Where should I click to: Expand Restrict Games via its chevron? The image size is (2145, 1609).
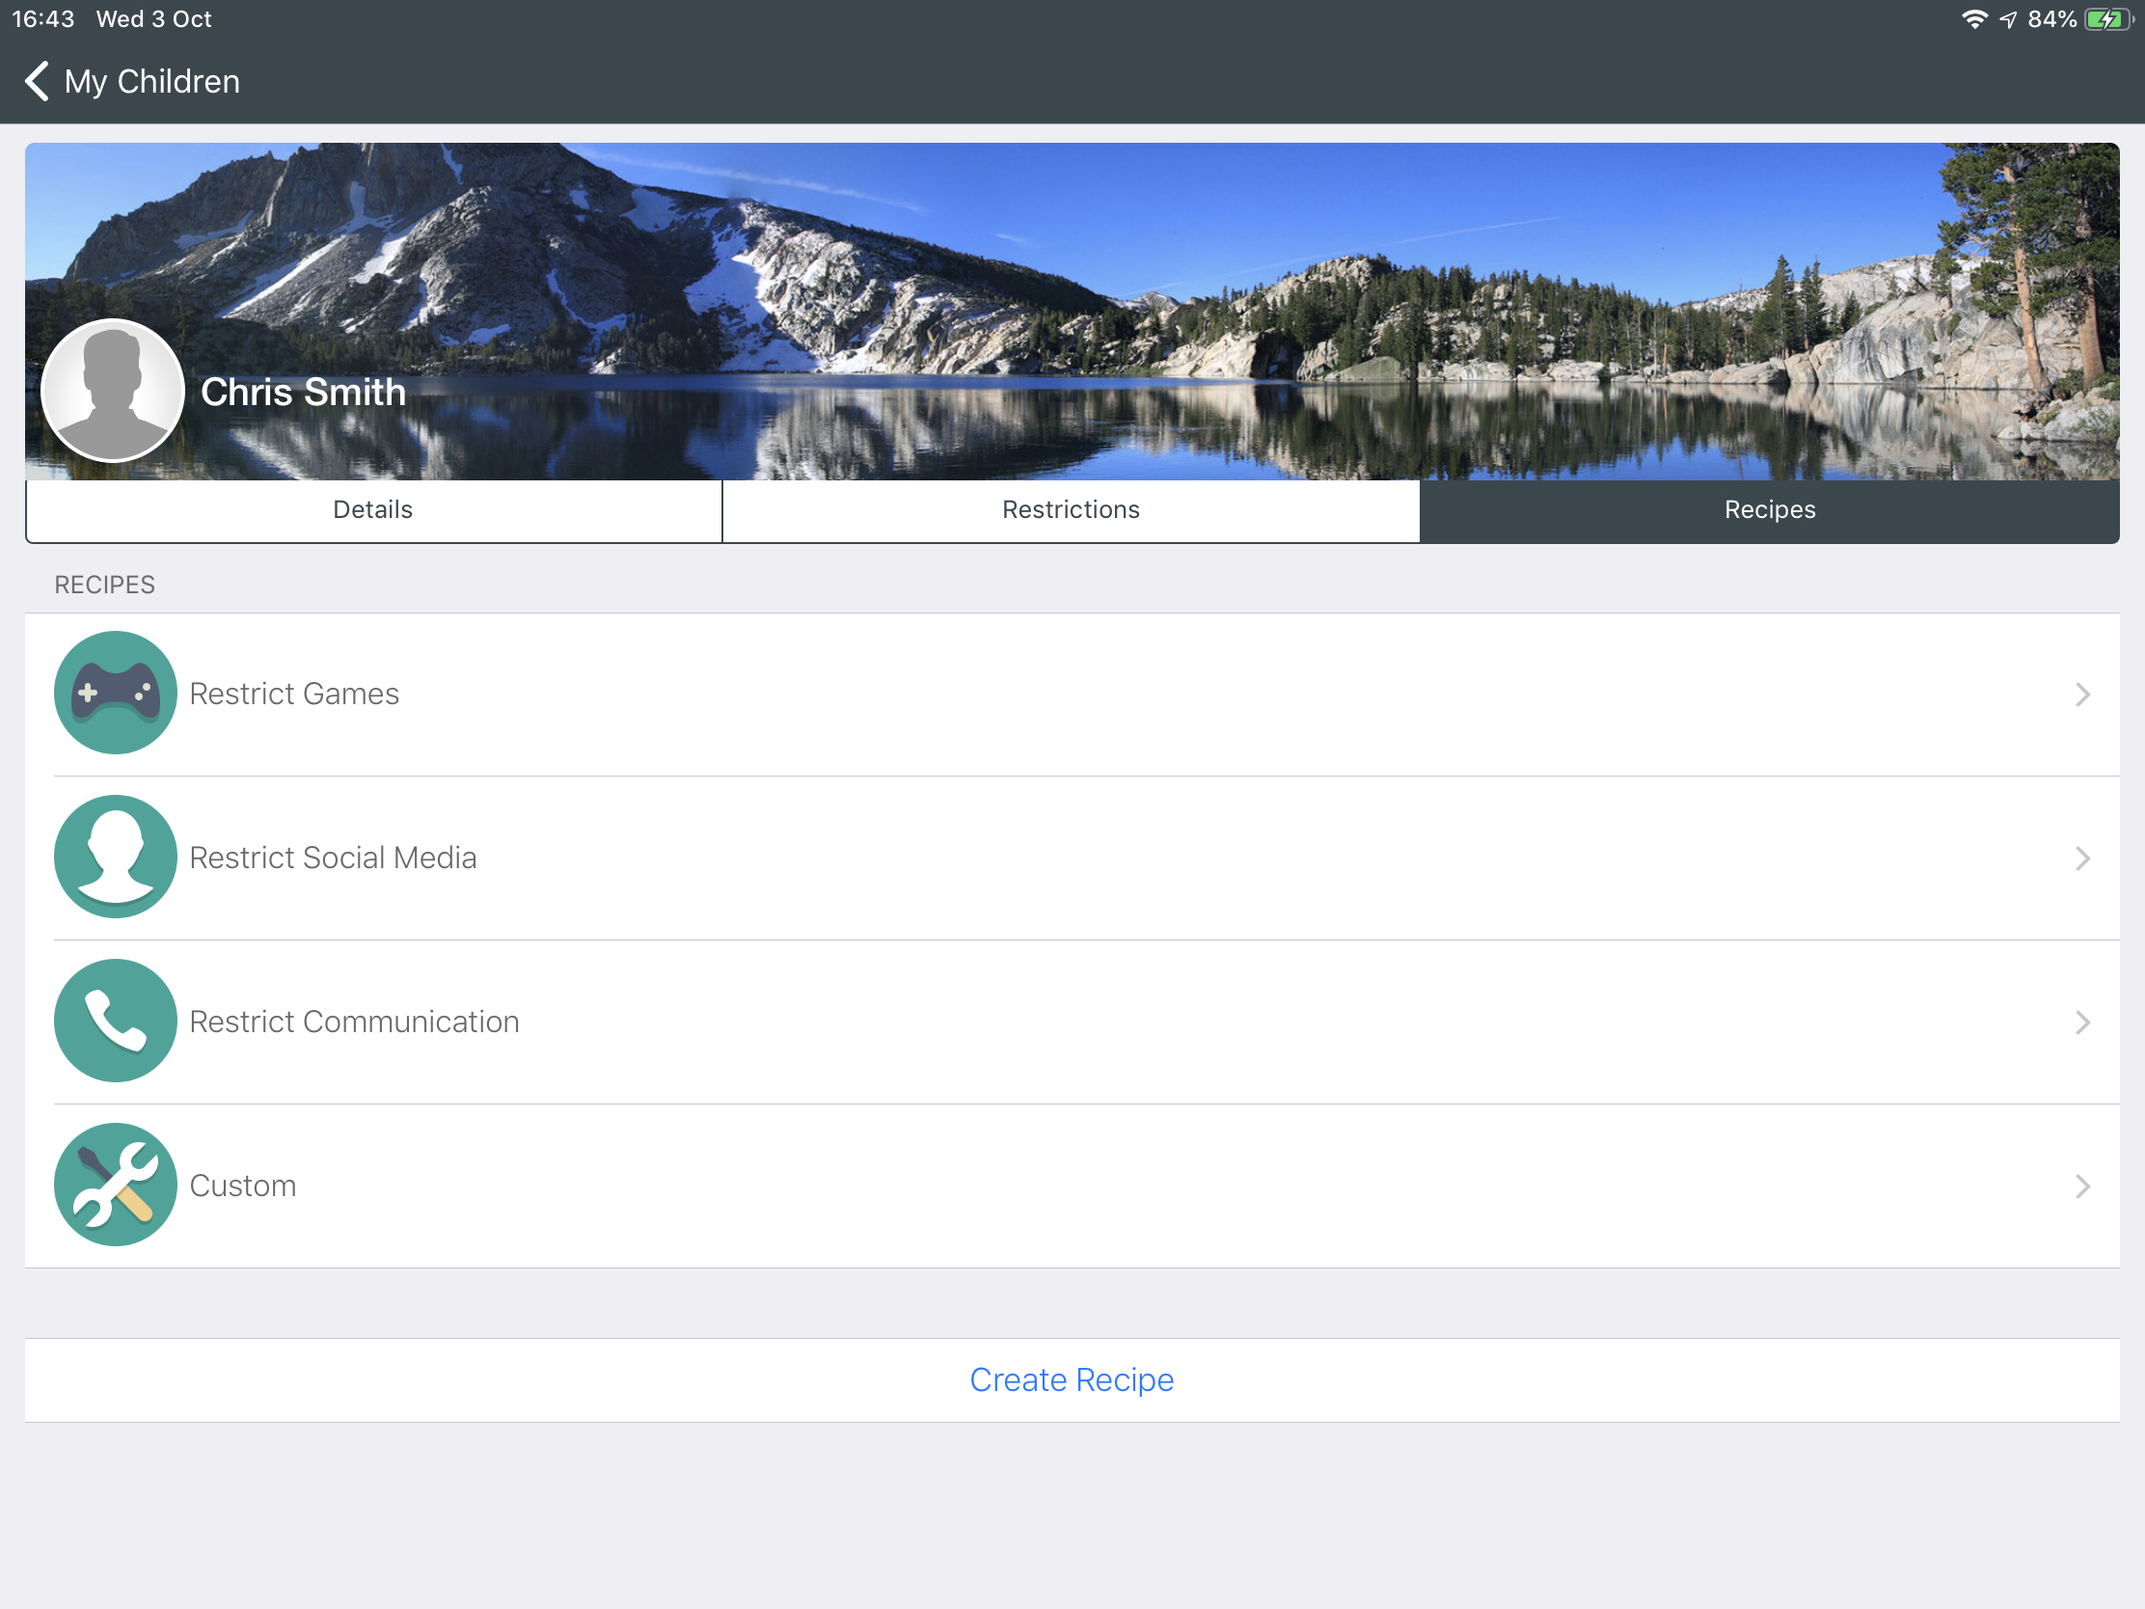(2082, 695)
